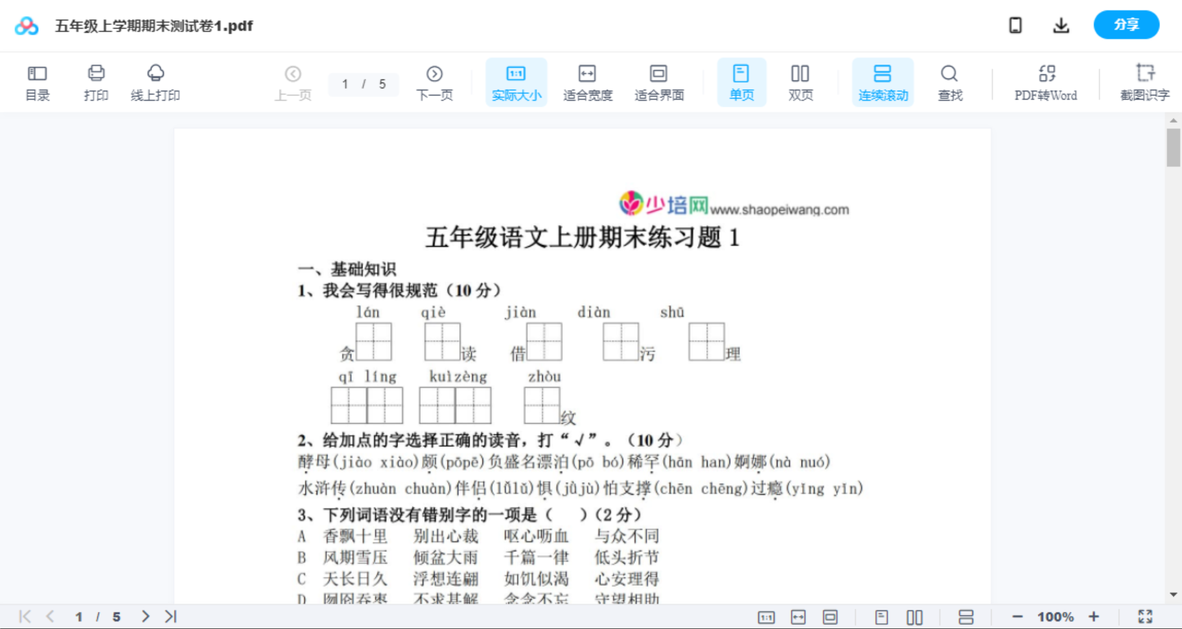The width and height of the screenshot is (1182, 629).
Task: Click bottom bar double page icon
Action: pos(914,617)
